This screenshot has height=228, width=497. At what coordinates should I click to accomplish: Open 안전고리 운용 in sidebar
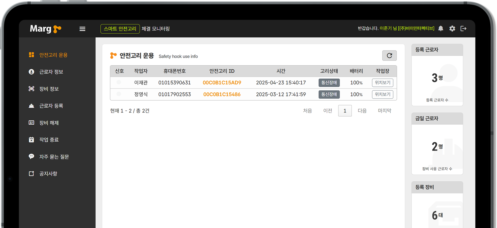pyautogui.click(x=53, y=55)
